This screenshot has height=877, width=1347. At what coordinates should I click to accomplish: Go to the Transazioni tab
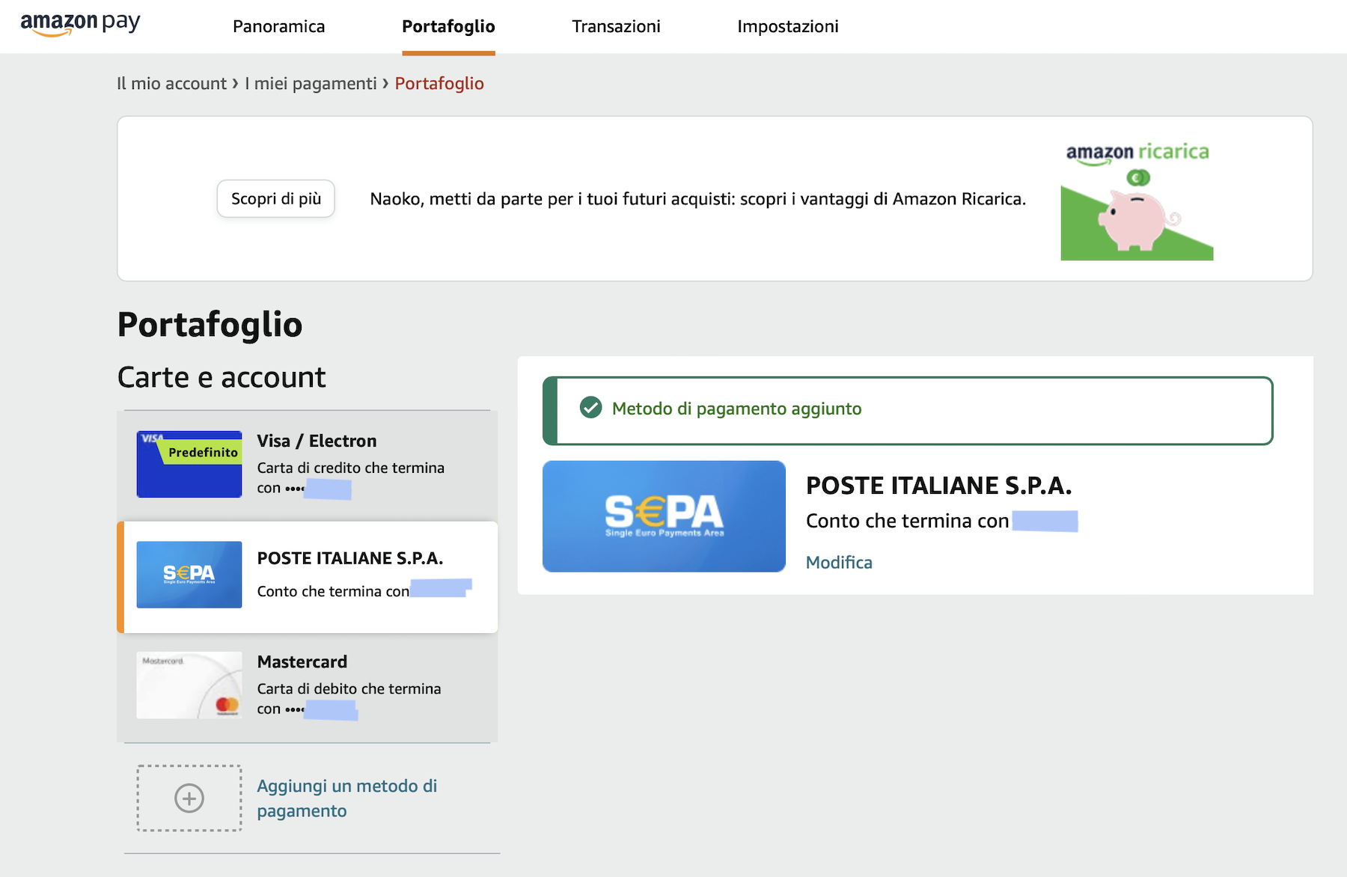pyautogui.click(x=616, y=26)
